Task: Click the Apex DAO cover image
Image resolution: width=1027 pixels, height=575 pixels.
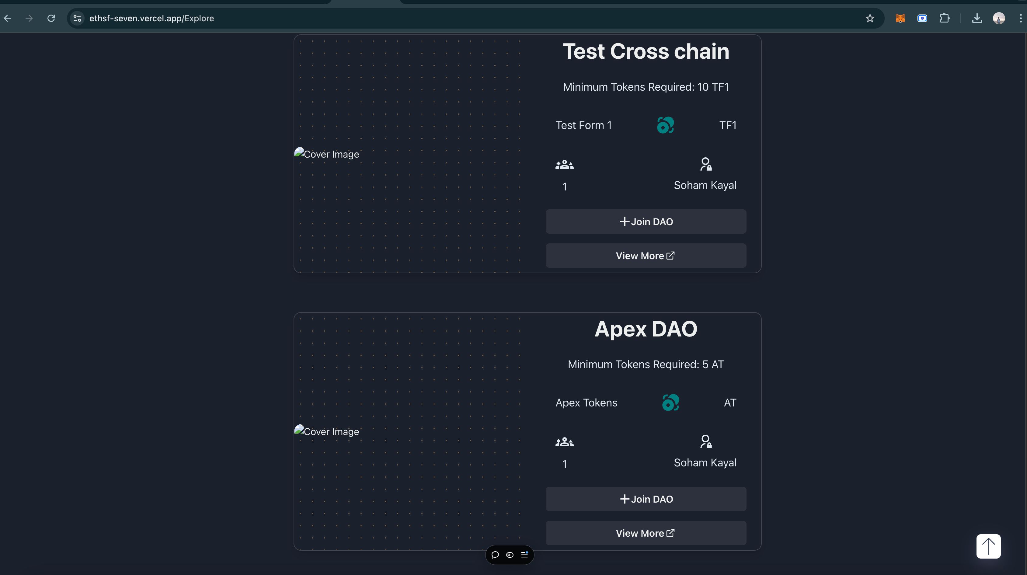Action: point(326,431)
